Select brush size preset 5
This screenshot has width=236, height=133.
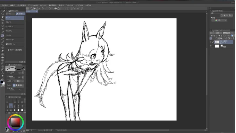click(x=15, y=106)
